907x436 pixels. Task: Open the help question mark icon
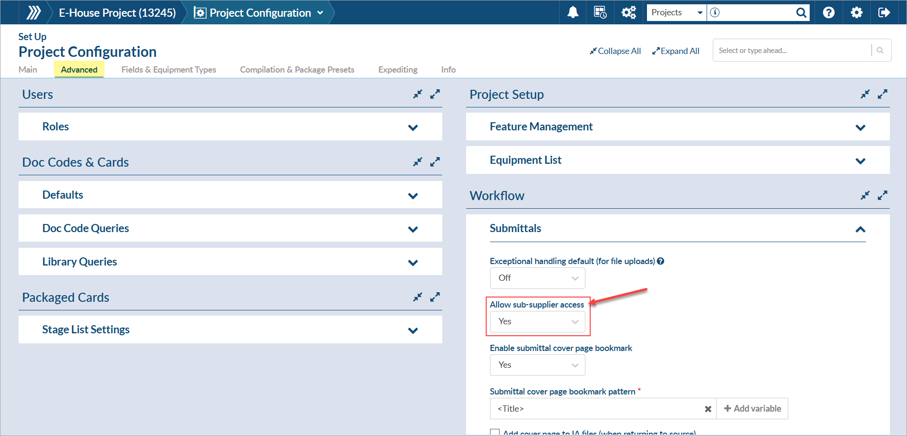[x=829, y=12]
